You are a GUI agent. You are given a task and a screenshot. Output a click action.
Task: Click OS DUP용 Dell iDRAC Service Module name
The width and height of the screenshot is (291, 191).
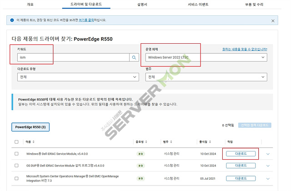(65, 166)
